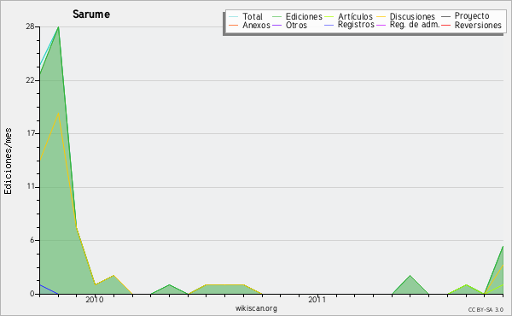Click the 22 y-axis value

30,80
